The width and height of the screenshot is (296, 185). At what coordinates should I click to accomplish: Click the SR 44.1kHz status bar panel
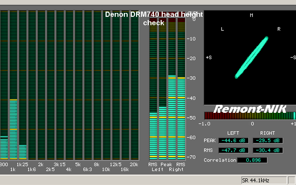264,180
